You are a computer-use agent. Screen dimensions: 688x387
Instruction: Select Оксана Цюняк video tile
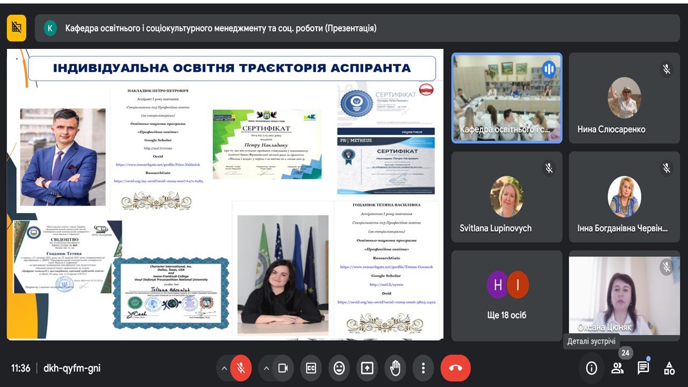(x=623, y=296)
